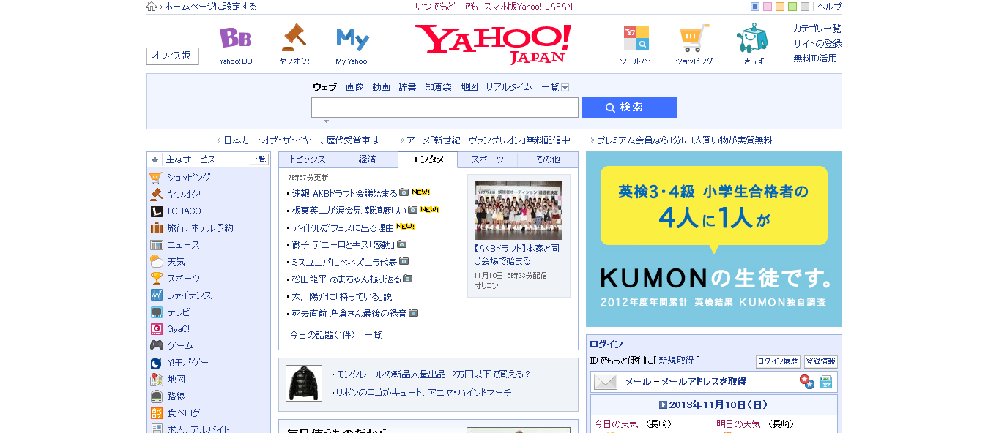The image size is (988, 433).
Task: Click the Yahoo! JAPAN logo
Action: click(x=493, y=44)
